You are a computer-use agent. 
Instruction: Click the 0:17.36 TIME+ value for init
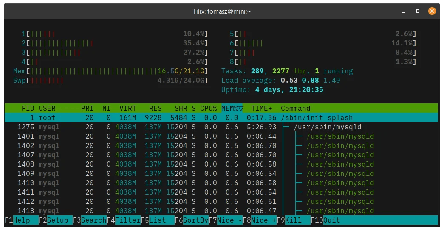point(261,118)
